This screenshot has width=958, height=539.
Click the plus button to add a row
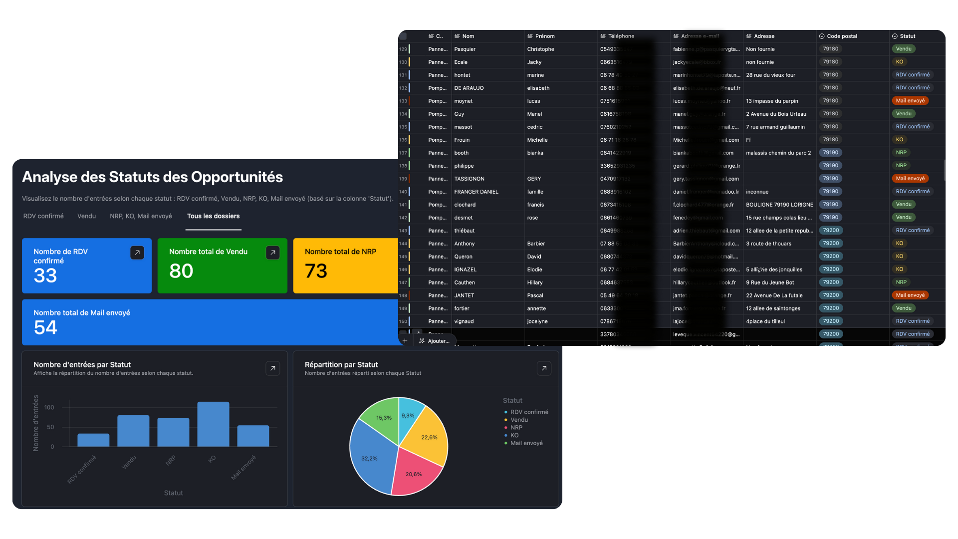click(x=405, y=340)
